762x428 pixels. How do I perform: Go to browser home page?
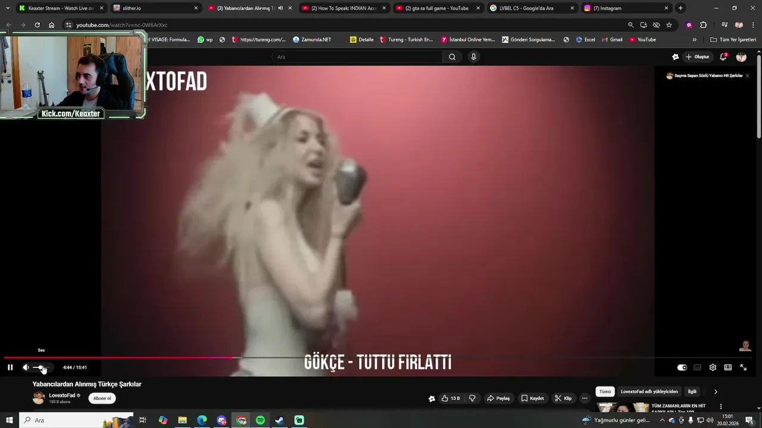point(51,25)
